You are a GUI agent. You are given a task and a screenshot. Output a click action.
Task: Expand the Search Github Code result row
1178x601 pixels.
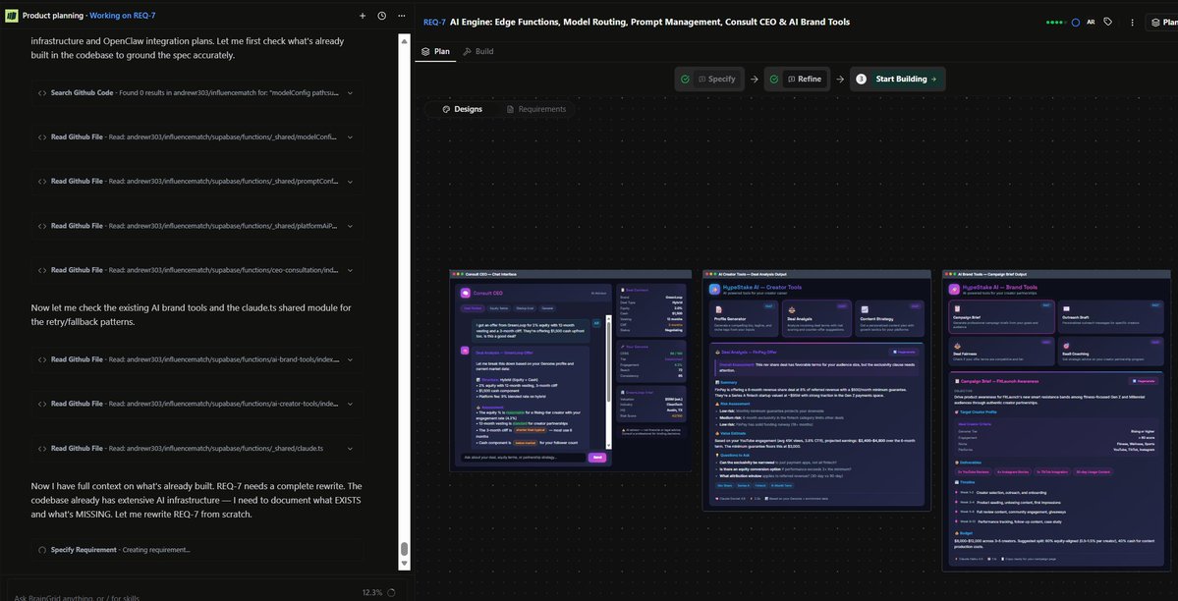coord(350,93)
